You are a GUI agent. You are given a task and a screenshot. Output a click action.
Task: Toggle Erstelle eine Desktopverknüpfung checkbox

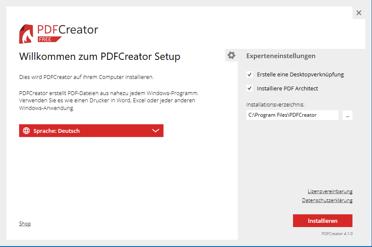click(249, 74)
